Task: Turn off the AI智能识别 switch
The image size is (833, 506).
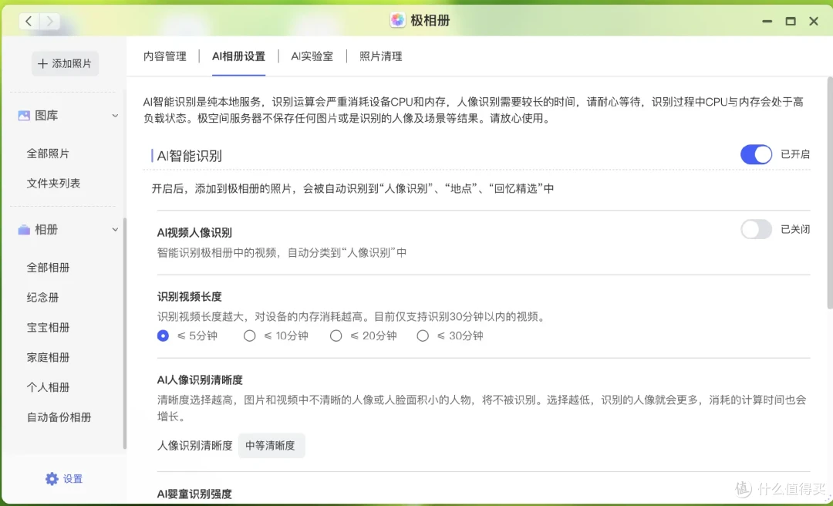Action: coord(756,155)
